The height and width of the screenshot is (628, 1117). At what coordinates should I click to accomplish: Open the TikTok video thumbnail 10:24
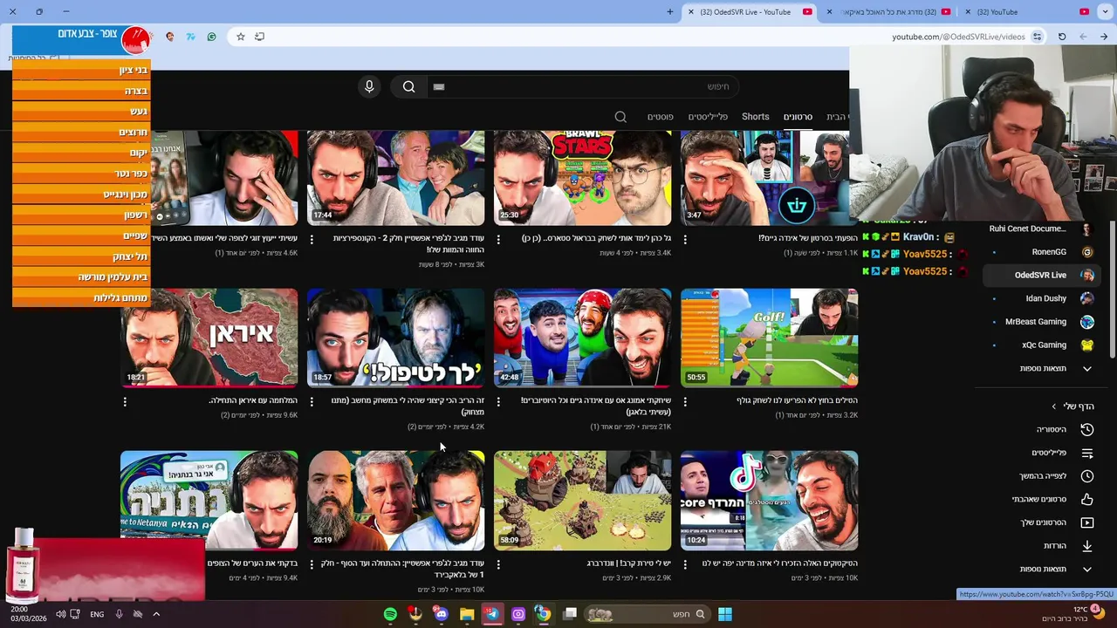click(769, 500)
